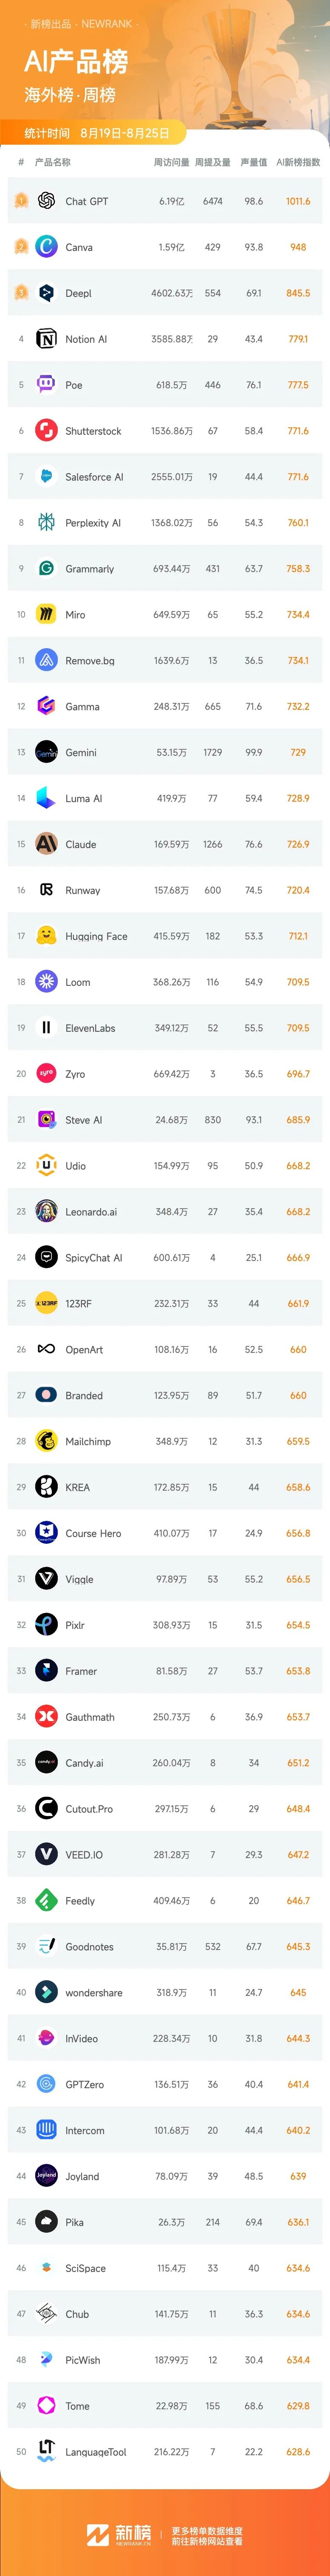The height and width of the screenshot is (2576, 330).
Task: Click the Grammarly green icon
Action: [x=46, y=568]
